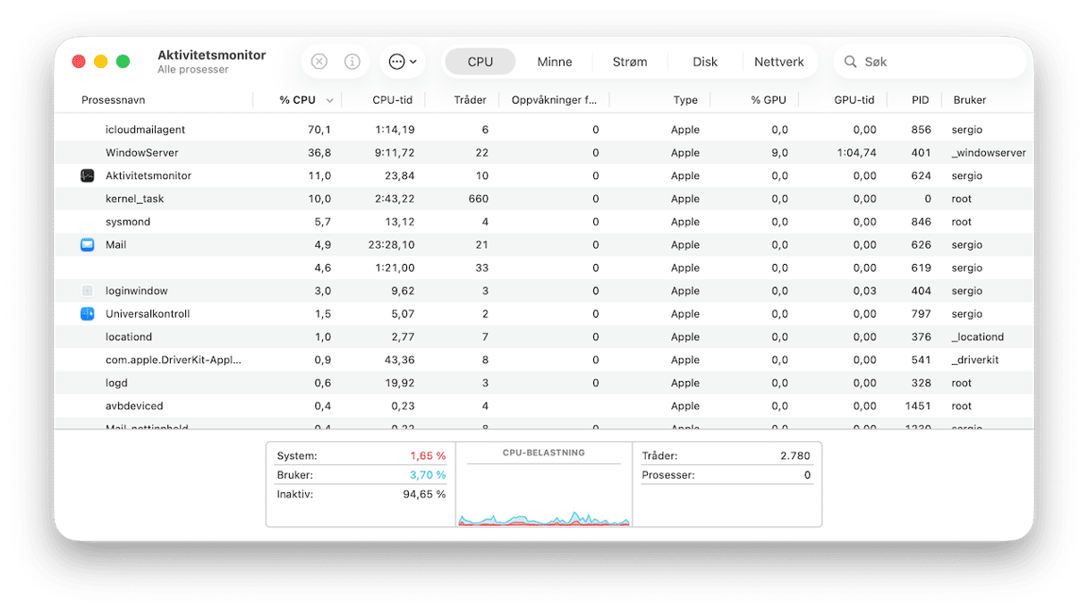Select the logd process name

[116, 383]
